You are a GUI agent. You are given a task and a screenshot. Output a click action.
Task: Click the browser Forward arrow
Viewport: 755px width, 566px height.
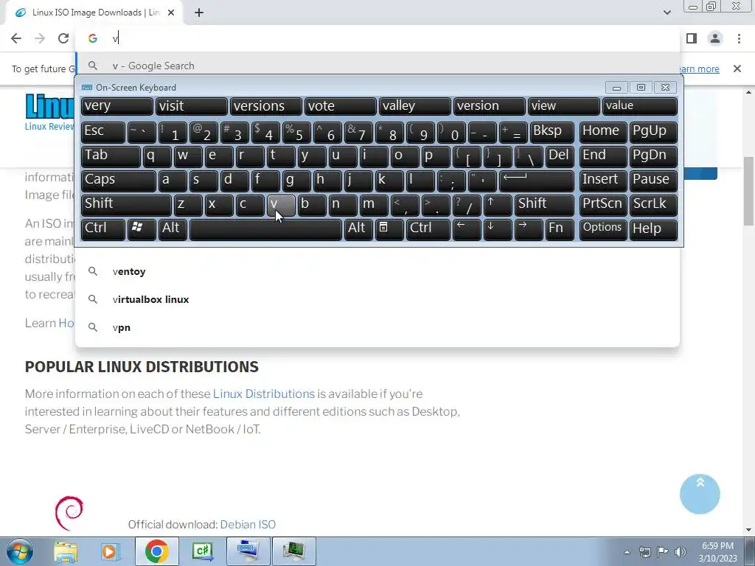(40, 38)
